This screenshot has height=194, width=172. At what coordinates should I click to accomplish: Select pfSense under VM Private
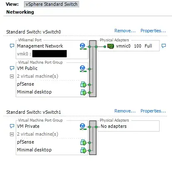[x=25, y=142]
